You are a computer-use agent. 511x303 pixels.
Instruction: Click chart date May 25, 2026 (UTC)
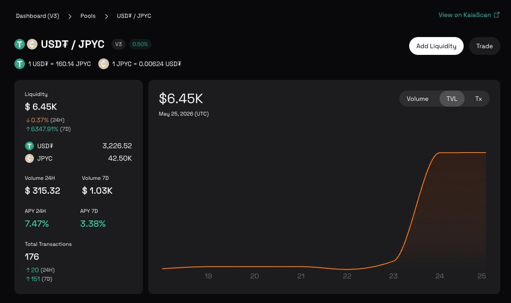[184, 114]
